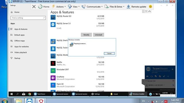Image resolution: width=184 pixels, height=103 pixels.
Task: Click the MySQL Workbench app icon
Action: [x=53, y=56]
